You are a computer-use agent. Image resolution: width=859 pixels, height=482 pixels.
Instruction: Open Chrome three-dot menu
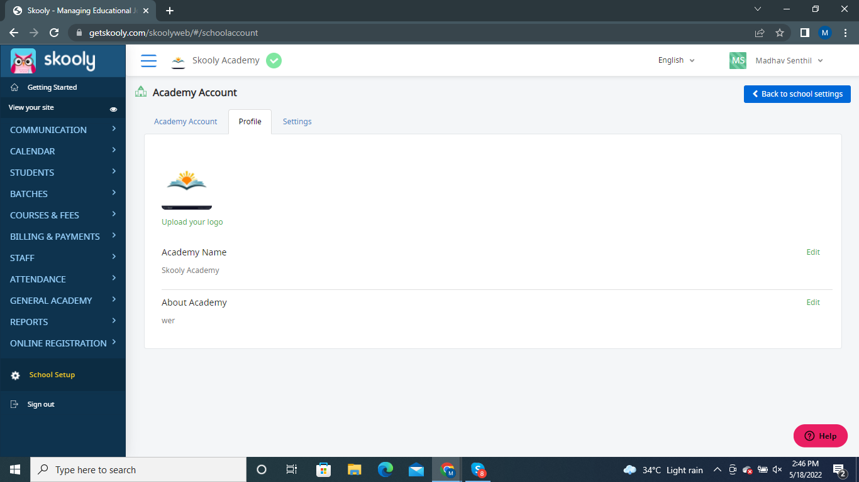click(x=845, y=33)
